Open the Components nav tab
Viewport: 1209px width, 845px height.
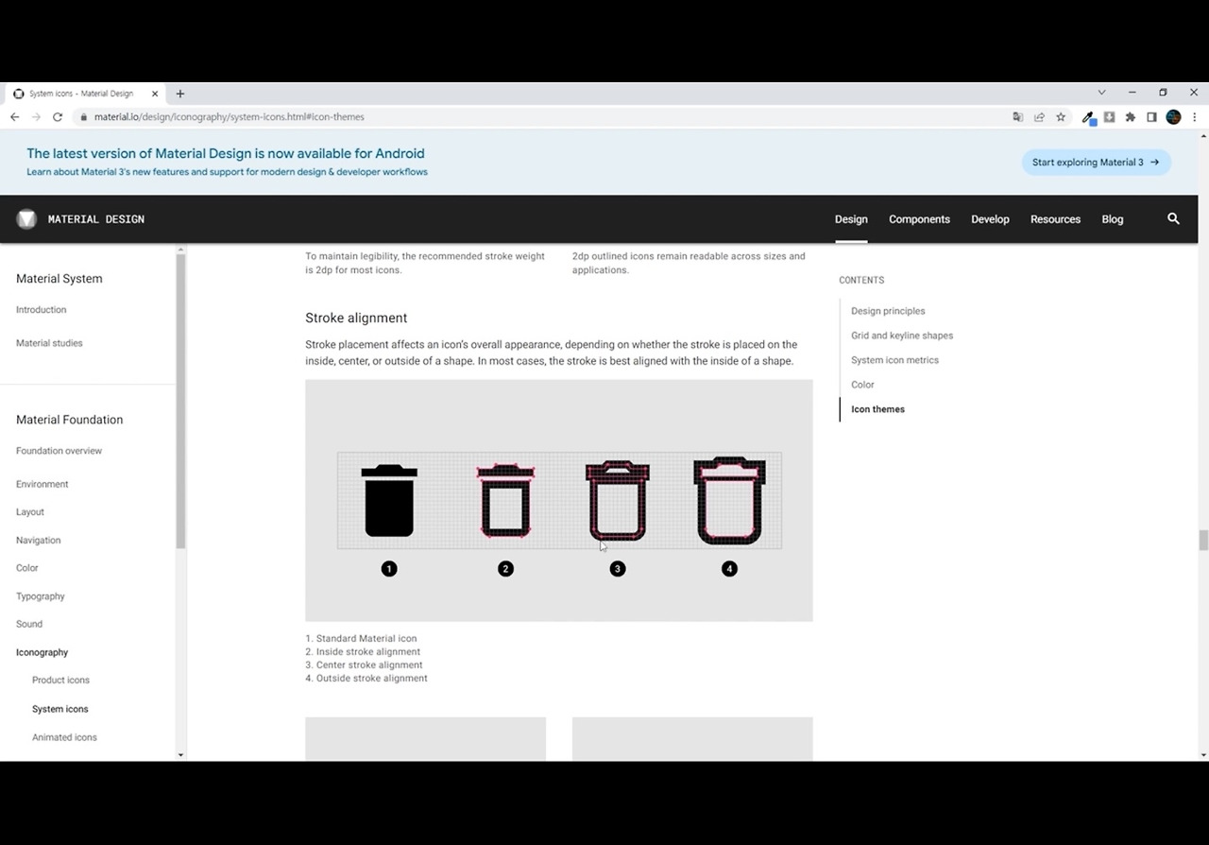click(x=919, y=219)
